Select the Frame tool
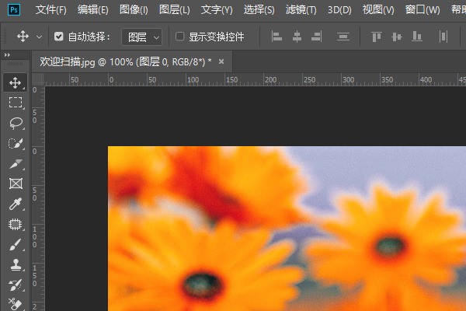This screenshot has width=466, height=311. pos(16,183)
